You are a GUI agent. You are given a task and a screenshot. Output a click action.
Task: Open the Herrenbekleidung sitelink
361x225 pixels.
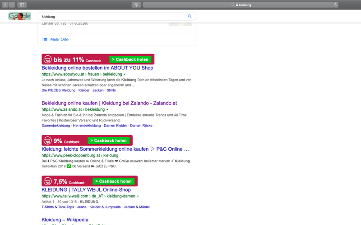[87, 126]
